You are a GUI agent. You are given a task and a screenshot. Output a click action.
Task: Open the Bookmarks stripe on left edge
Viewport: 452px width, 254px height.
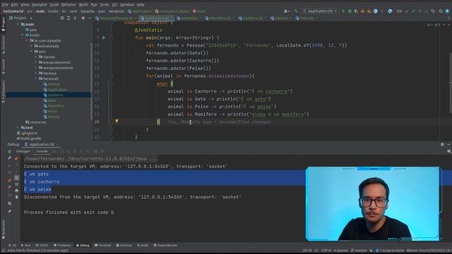3,229
